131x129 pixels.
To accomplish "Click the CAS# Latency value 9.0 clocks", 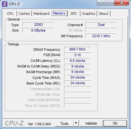I will coord(77,61).
